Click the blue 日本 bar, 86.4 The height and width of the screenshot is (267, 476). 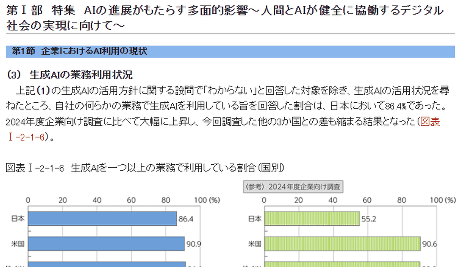click(102, 219)
